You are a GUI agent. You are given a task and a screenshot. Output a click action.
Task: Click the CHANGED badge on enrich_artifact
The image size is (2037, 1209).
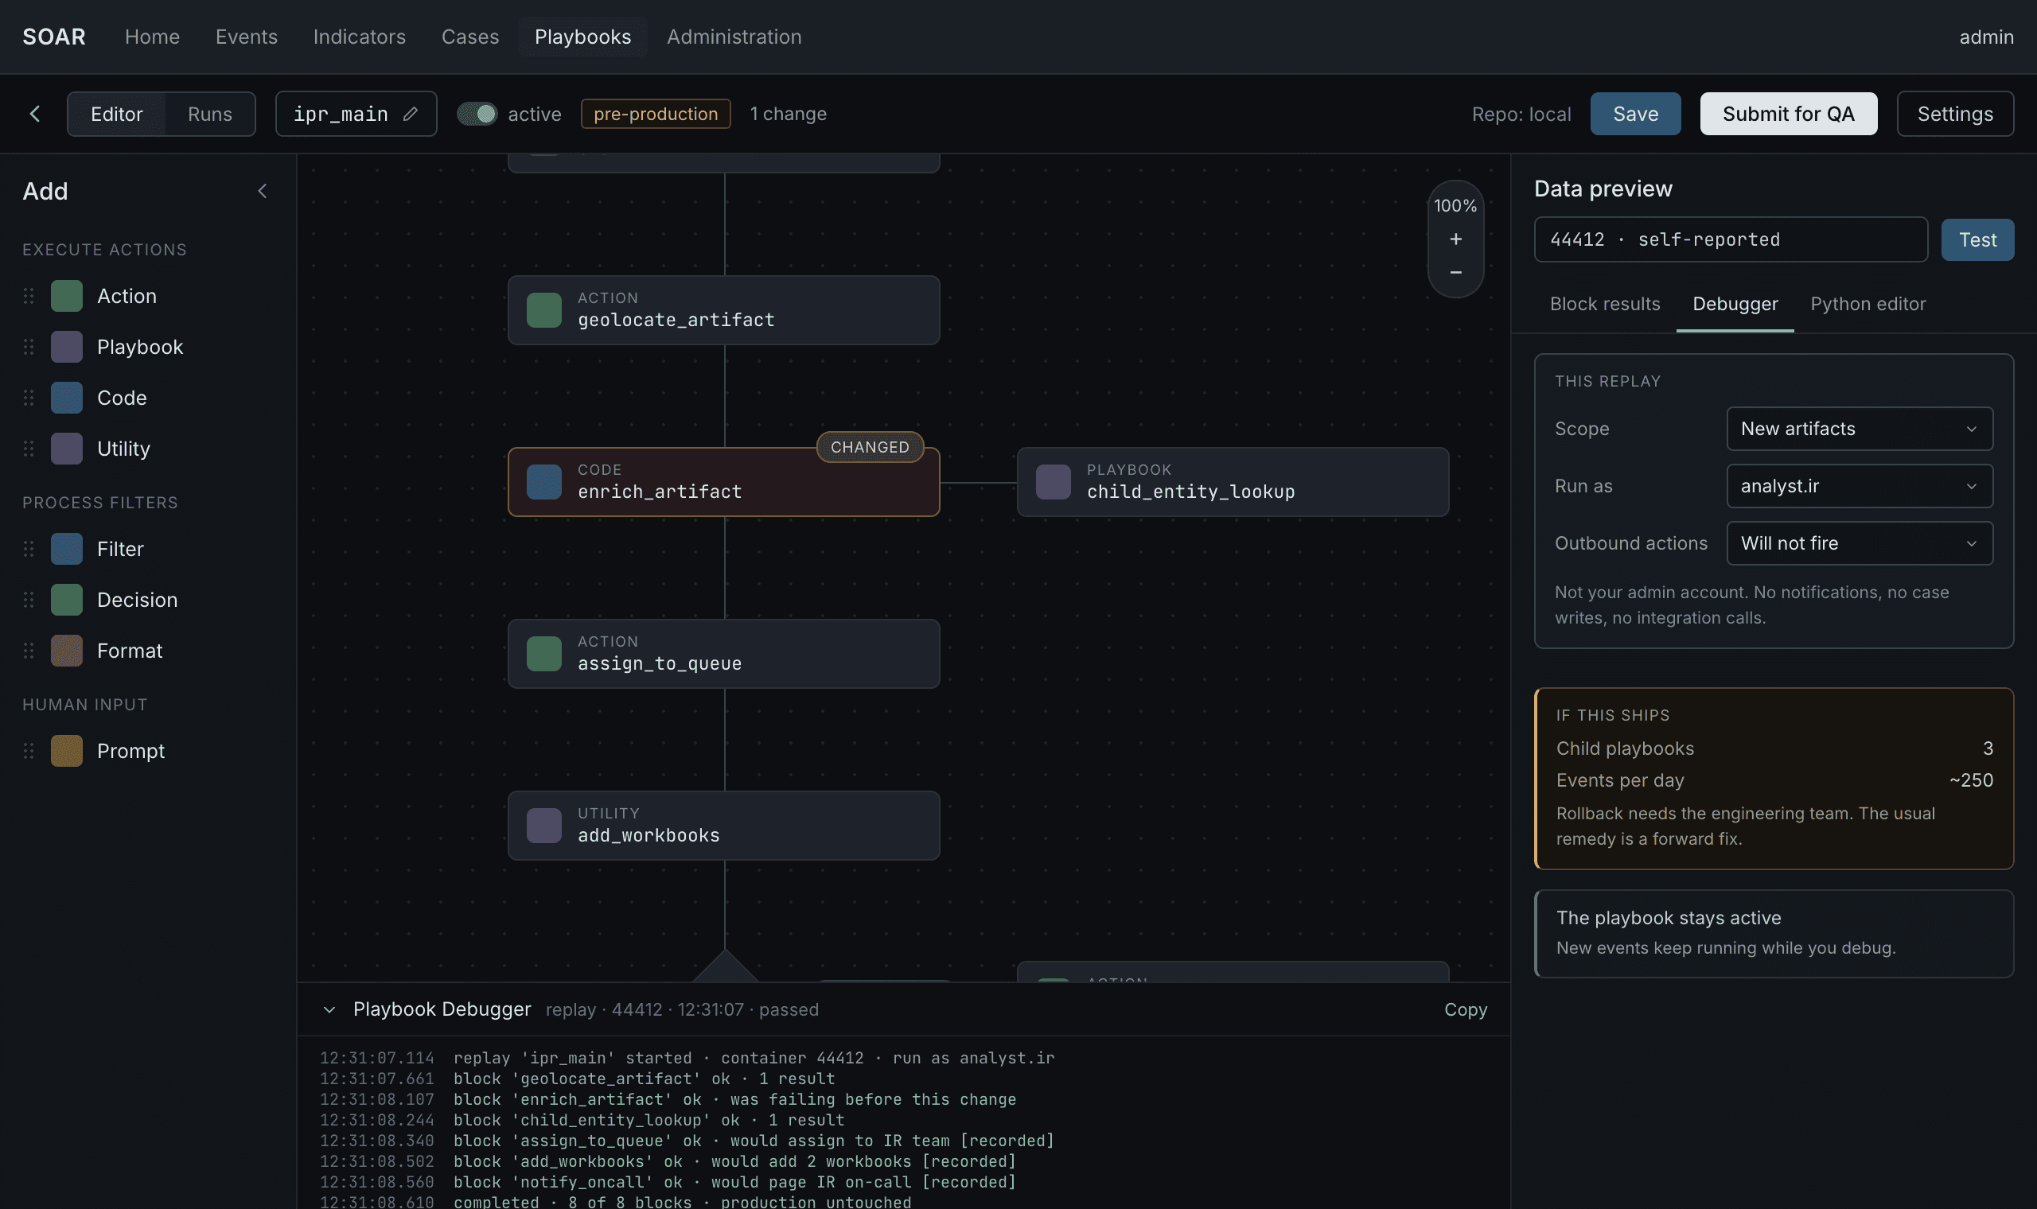(870, 447)
